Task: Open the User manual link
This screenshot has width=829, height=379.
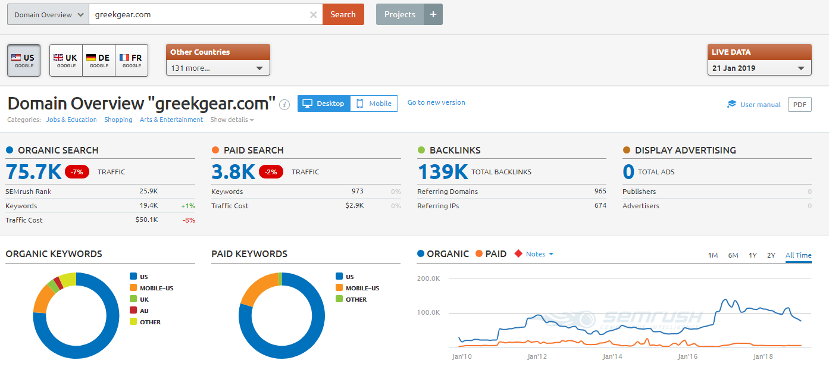Action: pyautogui.click(x=761, y=105)
